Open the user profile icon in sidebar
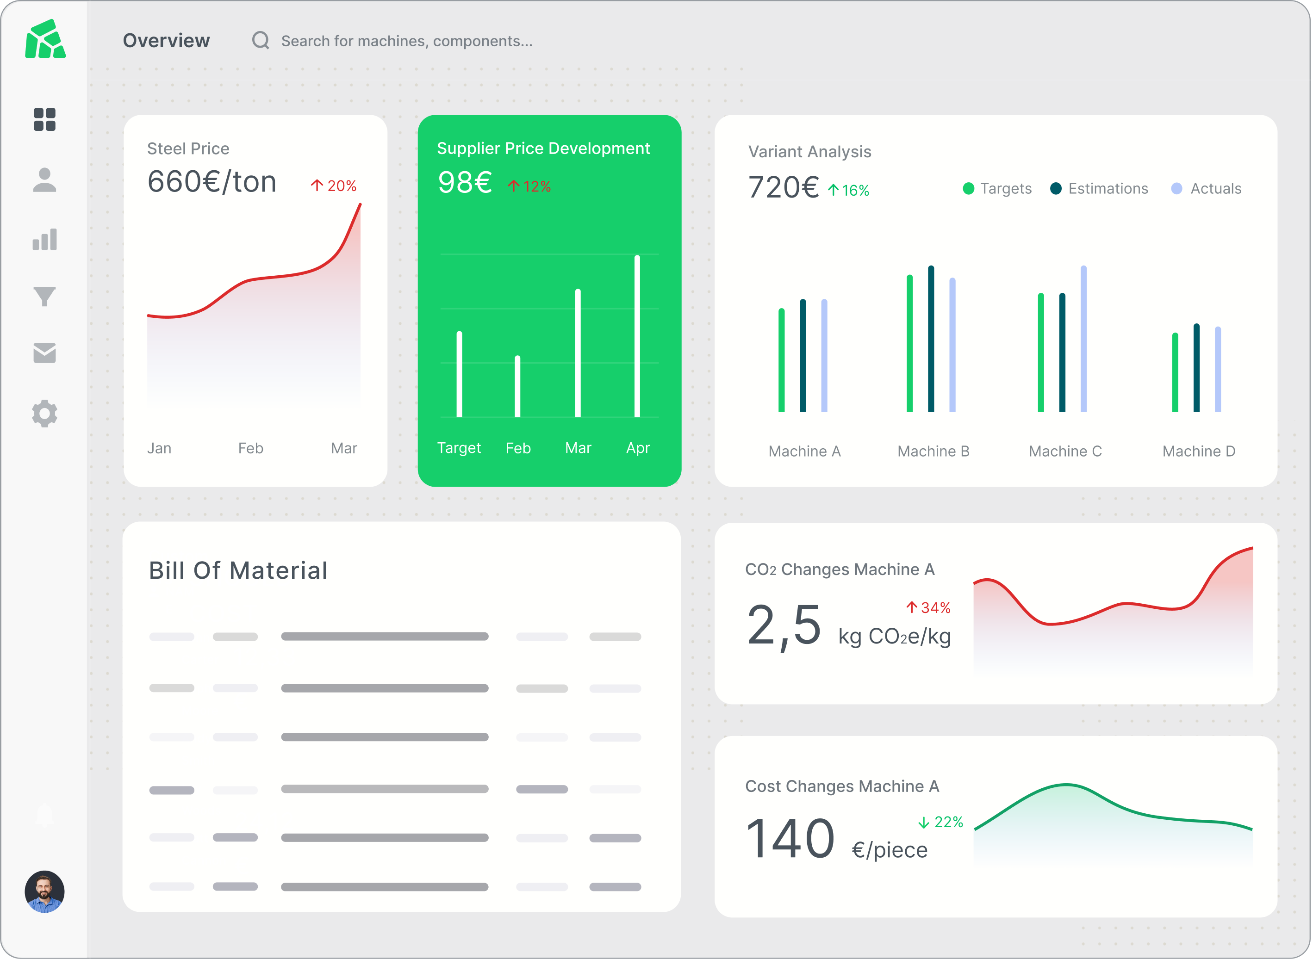 coord(45,180)
